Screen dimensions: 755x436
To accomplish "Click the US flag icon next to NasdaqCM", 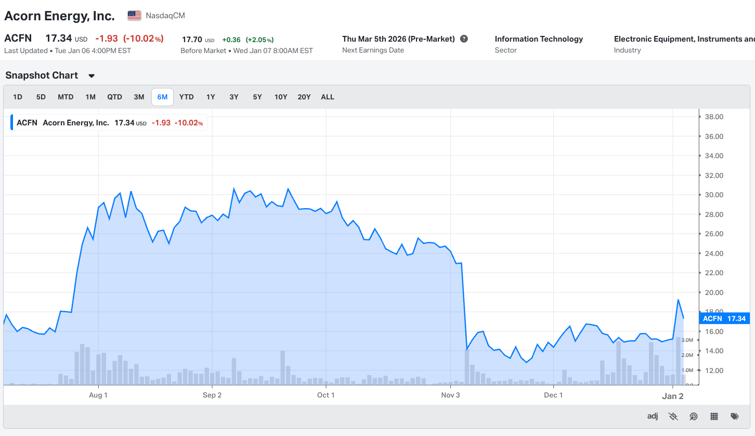I will (134, 16).
